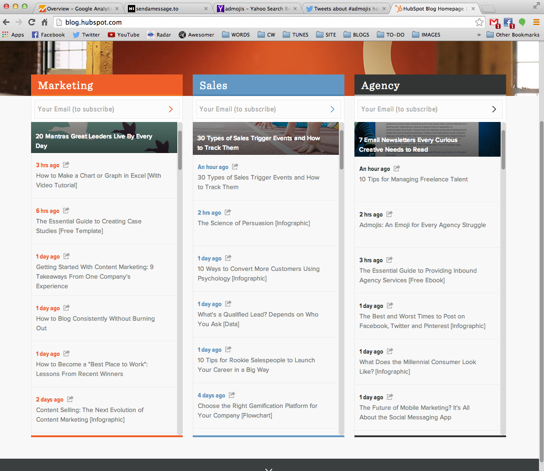Reload the page with refresh icon
Viewport: 544px width, 471px height.
click(32, 22)
